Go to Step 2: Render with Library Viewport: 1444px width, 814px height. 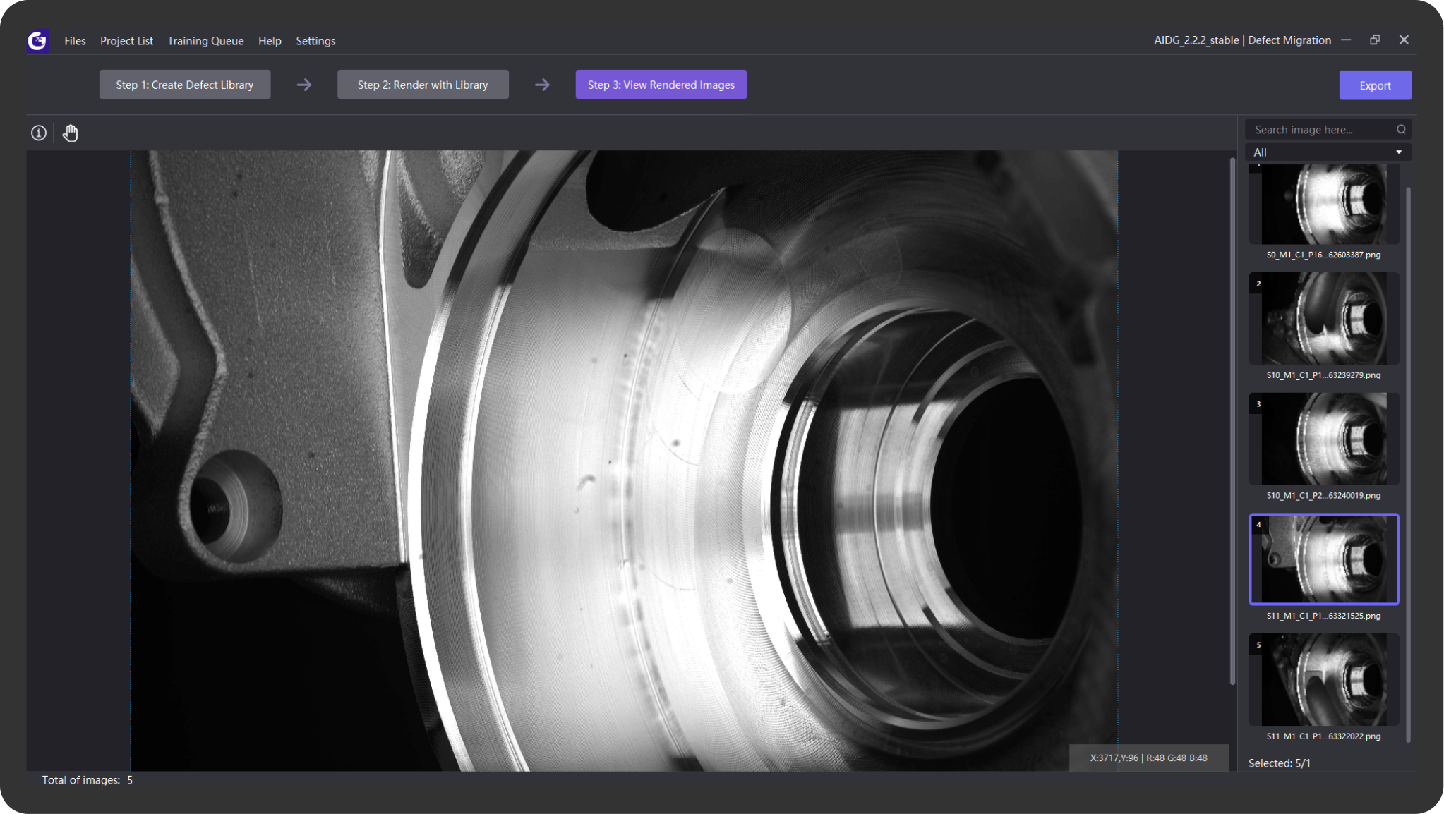[x=423, y=85]
